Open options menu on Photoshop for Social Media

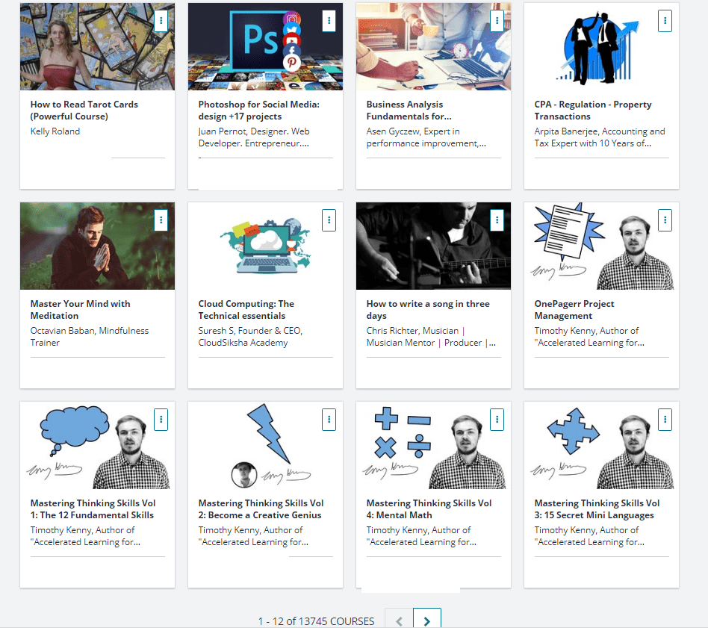click(329, 21)
